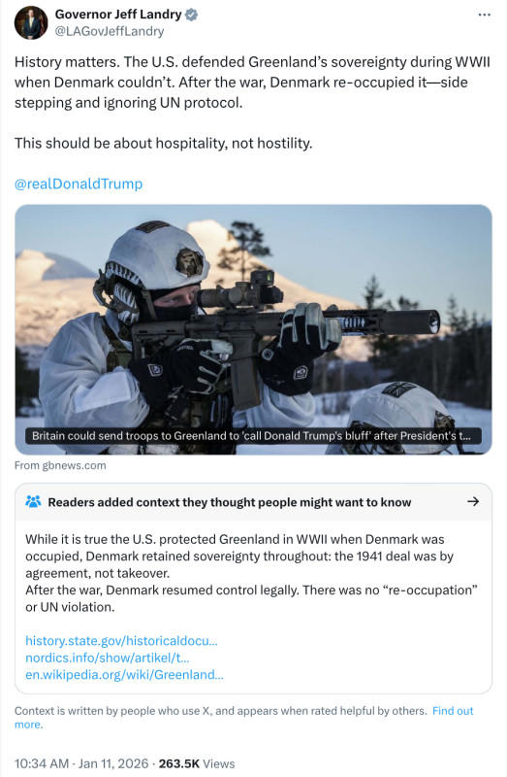Click Governor Jeff Landry's profile avatar

[x=31, y=22]
